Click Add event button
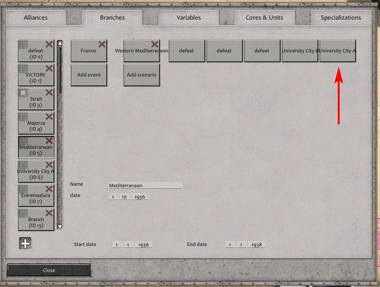The width and height of the screenshot is (380, 287). click(x=89, y=75)
